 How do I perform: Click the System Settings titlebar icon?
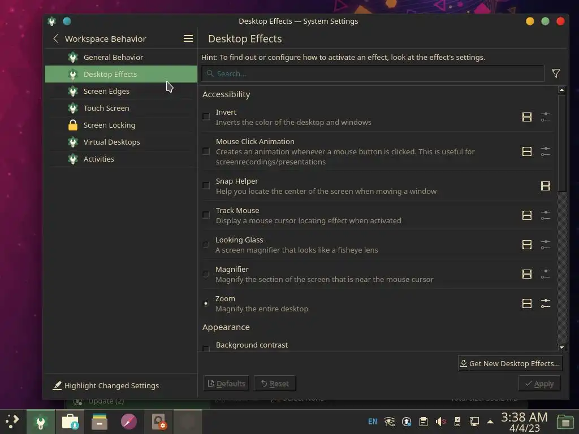(x=51, y=21)
